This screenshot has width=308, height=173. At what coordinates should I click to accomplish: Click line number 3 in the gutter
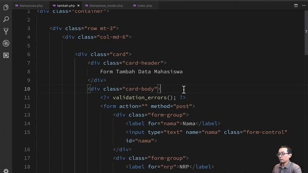pos(29,28)
